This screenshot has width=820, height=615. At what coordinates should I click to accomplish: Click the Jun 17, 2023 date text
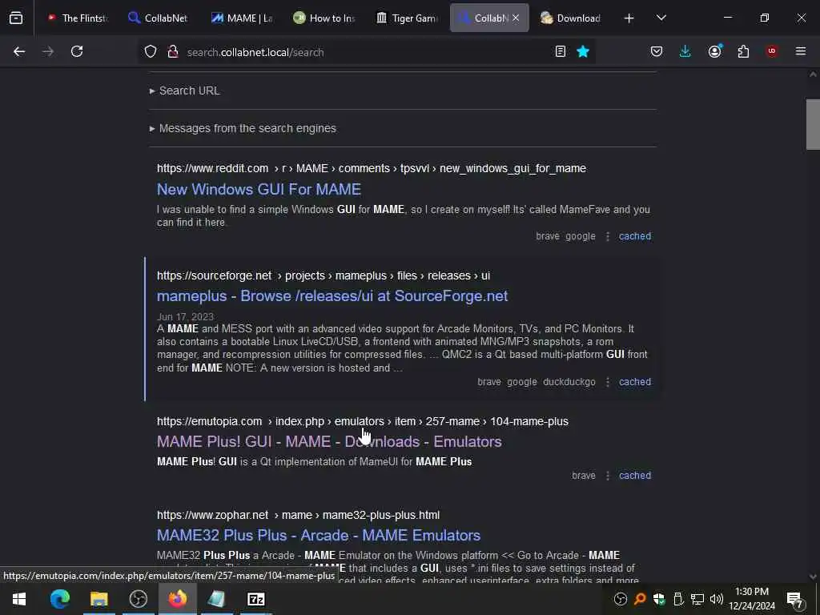185,317
